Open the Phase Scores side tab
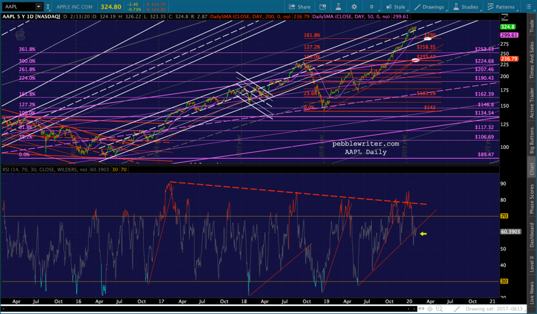 coord(532,199)
